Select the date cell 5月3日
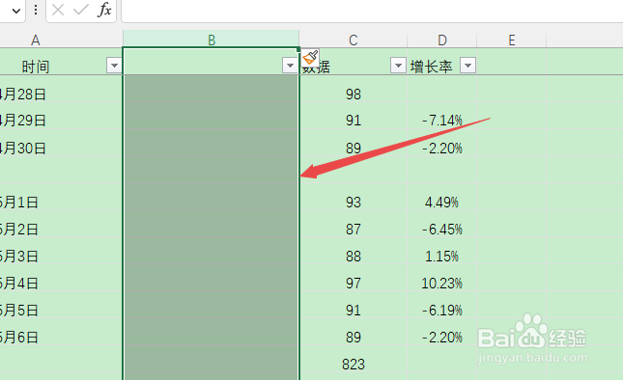The height and width of the screenshot is (380, 623). tap(61, 251)
